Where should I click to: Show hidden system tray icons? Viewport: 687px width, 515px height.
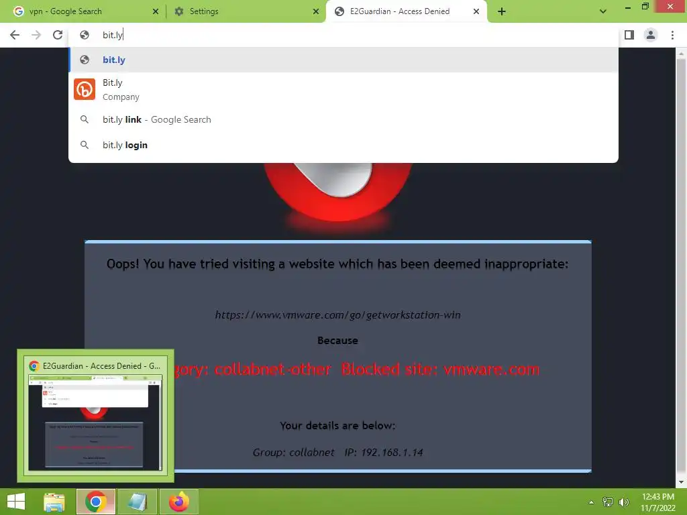click(591, 502)
